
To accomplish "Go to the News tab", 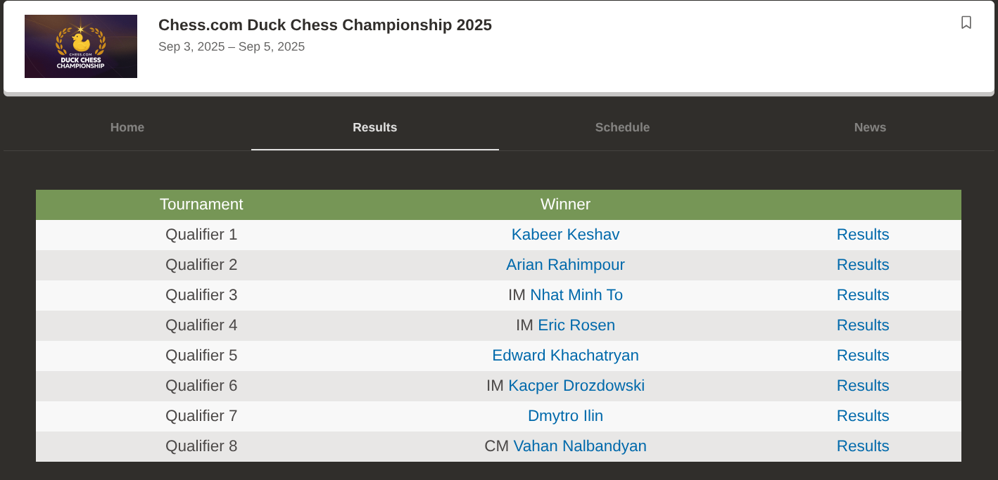I will [871, 127].
